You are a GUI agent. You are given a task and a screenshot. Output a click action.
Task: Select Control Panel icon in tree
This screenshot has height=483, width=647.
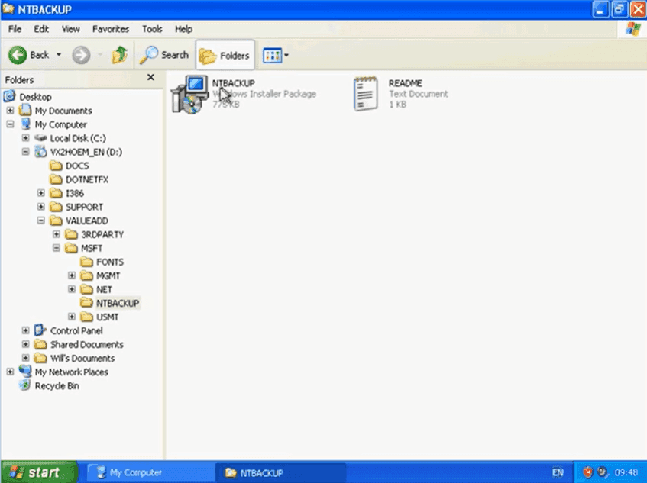point(40,330)
